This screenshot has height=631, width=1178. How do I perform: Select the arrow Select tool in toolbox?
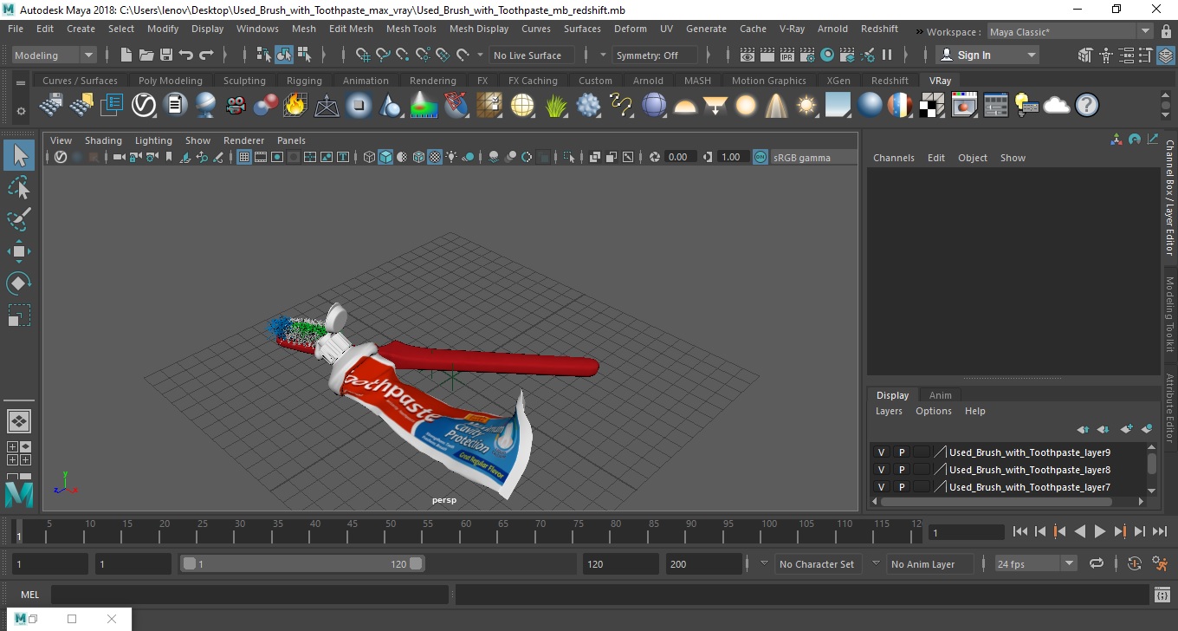(x=19, y=156)
